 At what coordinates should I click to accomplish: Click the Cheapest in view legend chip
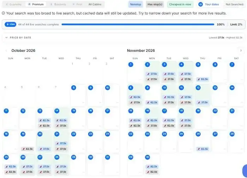click(x=180, y=4)
